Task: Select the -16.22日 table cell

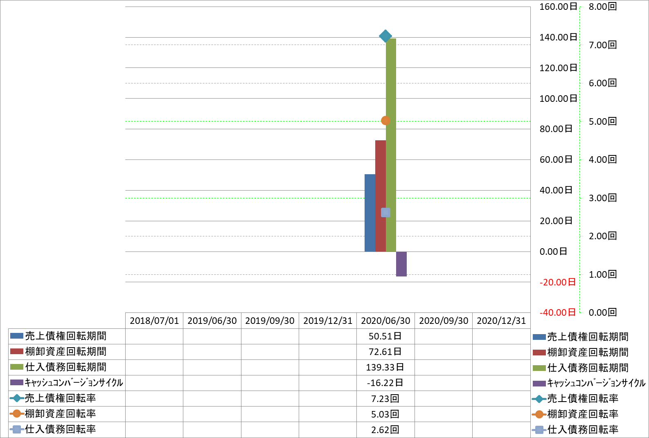Action: (385, 383)
